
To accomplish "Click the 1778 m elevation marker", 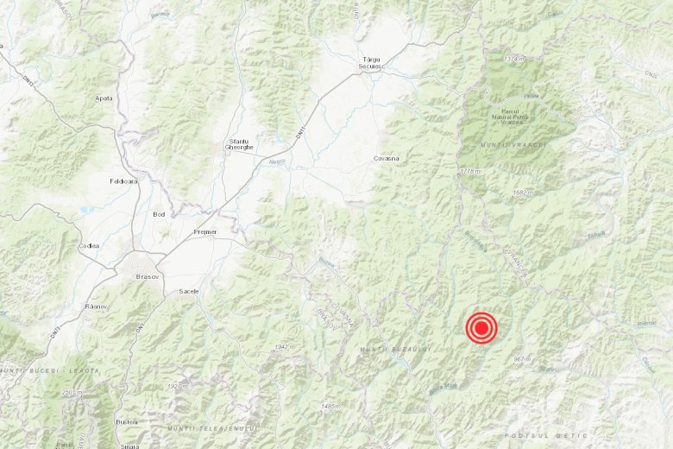I will pos(470,172).
